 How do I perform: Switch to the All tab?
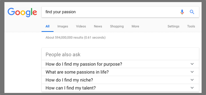point(47,26)
